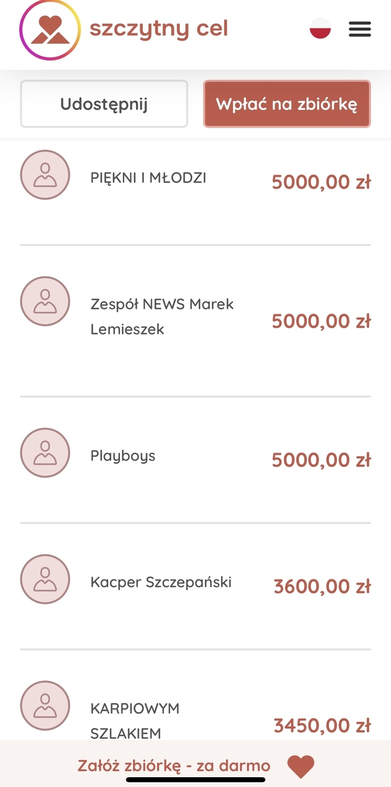Image resolution: width=391 pixels, height=787 pixels.
Task: Click the Zespół NEWS Marek Lemieszek avatar
Action: [x=45, y=301]
